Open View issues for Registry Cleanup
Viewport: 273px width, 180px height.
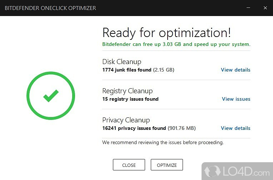236,99
